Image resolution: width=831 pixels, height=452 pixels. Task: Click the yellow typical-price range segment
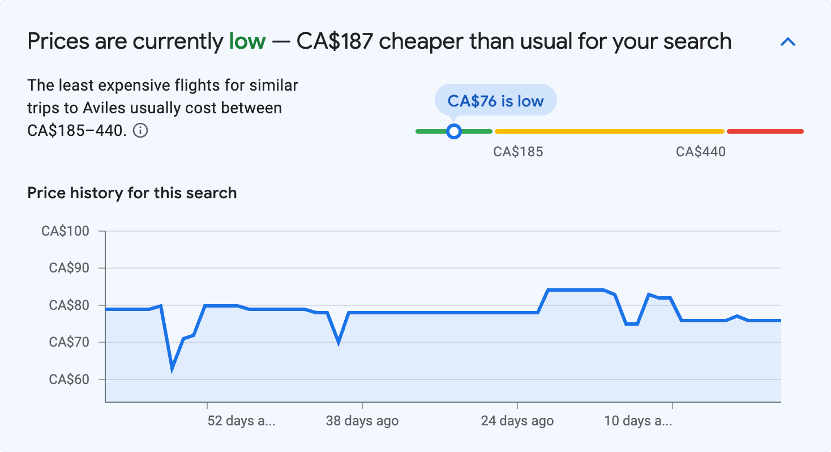[x=609, y=131]
